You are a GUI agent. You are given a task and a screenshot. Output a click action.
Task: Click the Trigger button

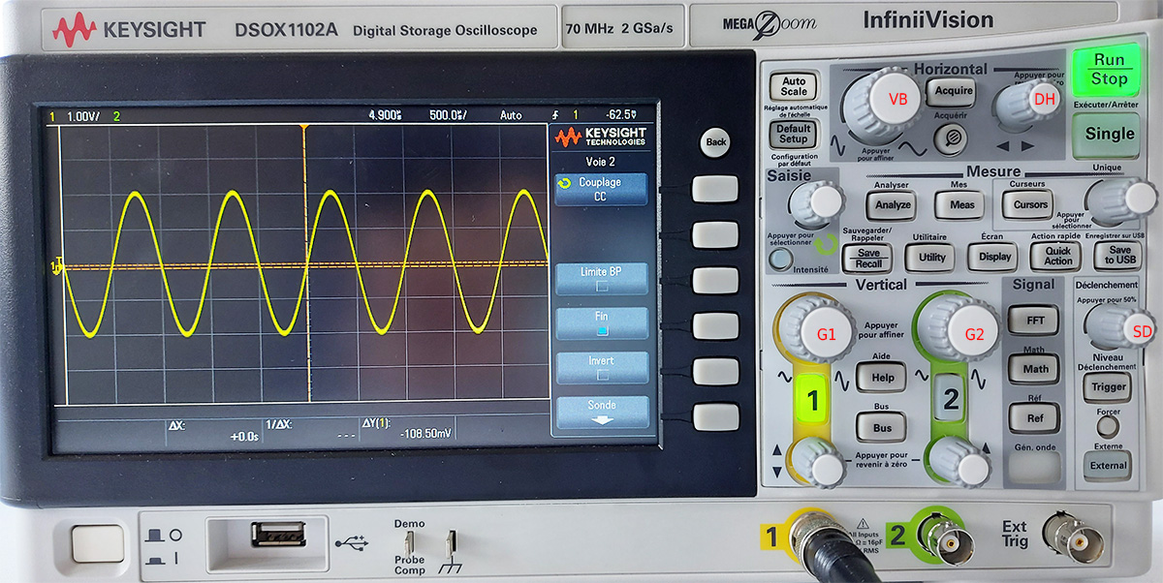coord(1108,387)
